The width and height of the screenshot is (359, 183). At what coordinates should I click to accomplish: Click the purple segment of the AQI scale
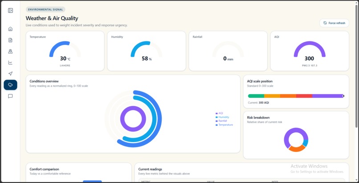pyautogui.click(x=327, y=96)
